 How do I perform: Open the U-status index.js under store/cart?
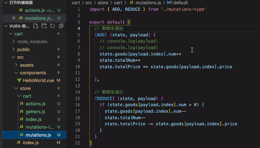(34, 119)
